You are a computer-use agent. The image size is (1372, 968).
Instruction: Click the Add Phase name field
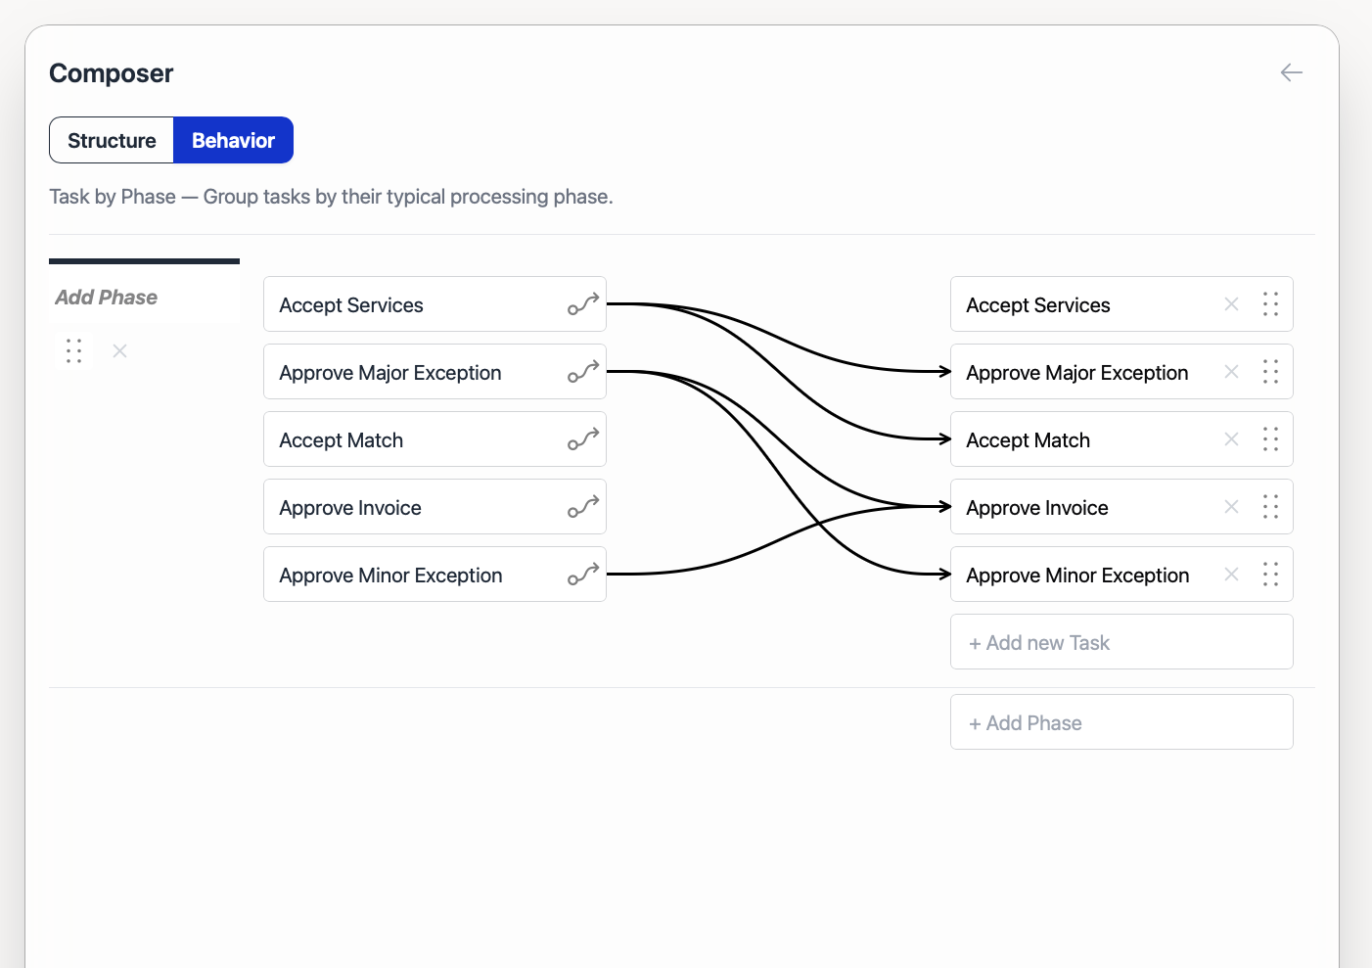tap(144, 297)
